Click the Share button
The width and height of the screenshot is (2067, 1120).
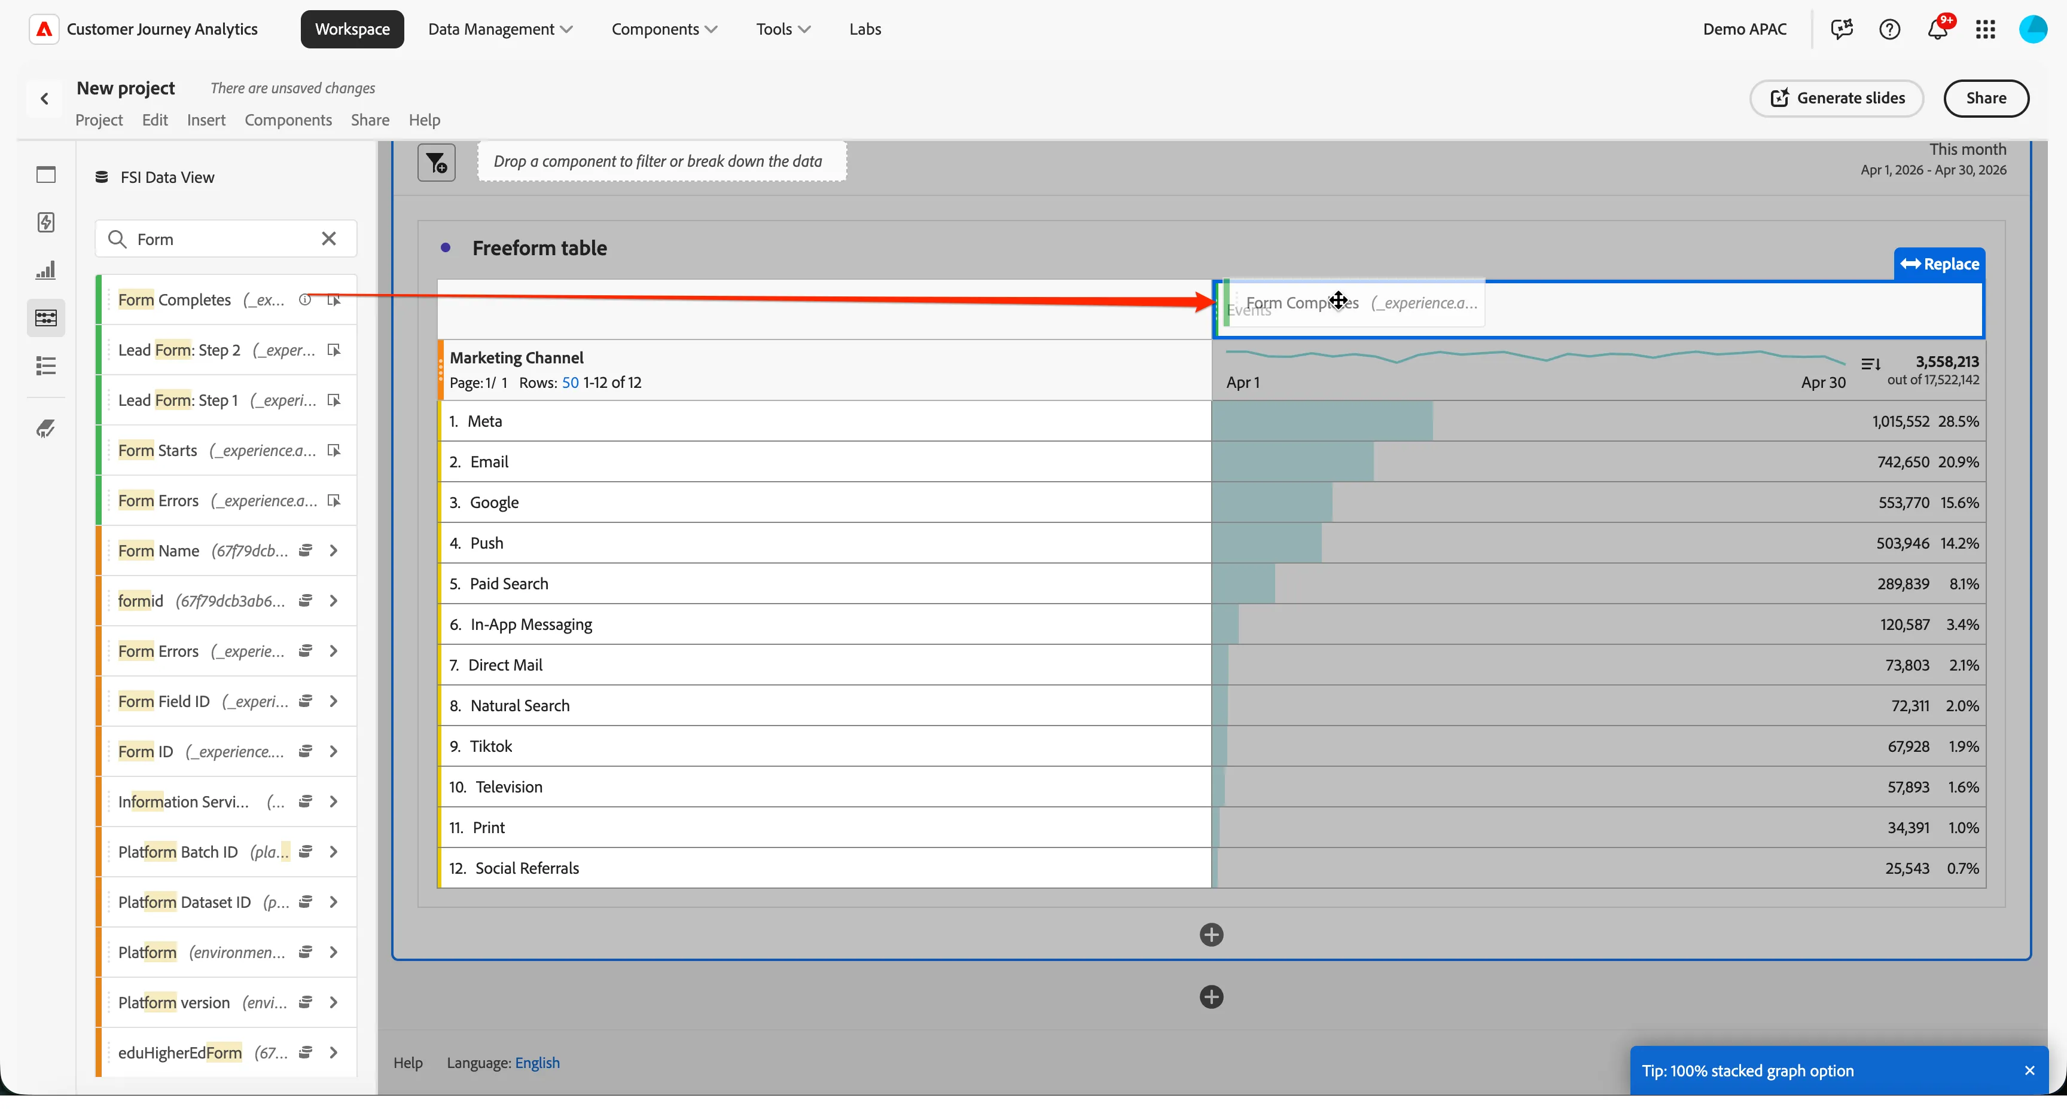click(x=1985, y=99)
